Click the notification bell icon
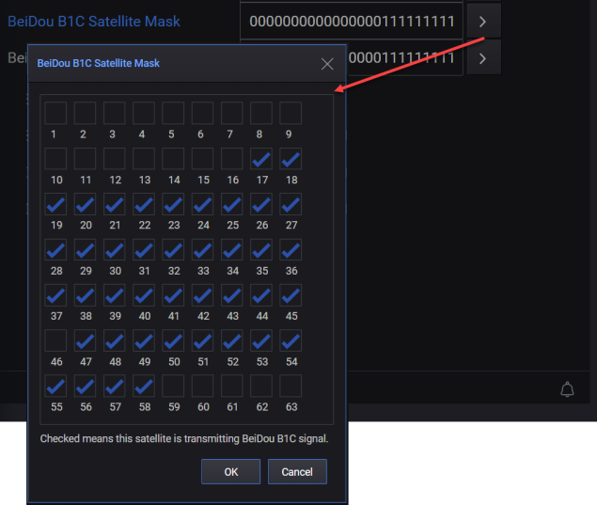 [x=567, y=389]
